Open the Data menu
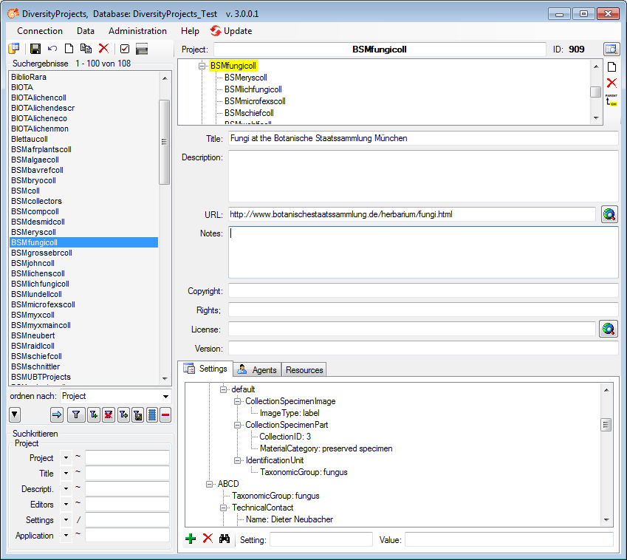627x560 pixels. pos(86,31)
